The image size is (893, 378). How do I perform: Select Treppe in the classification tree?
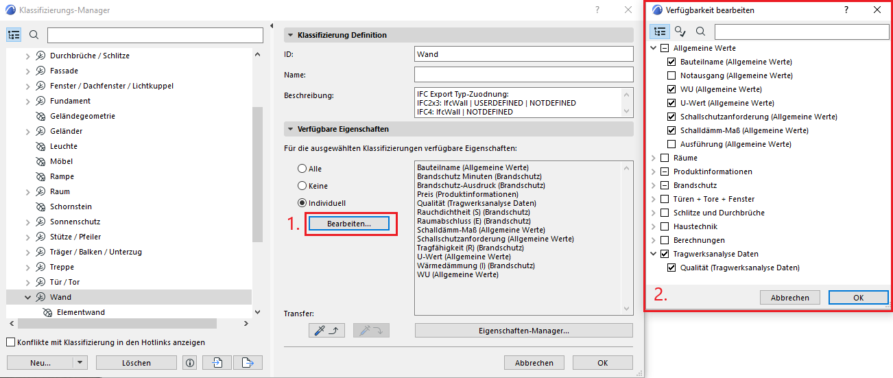pos(62,267)
